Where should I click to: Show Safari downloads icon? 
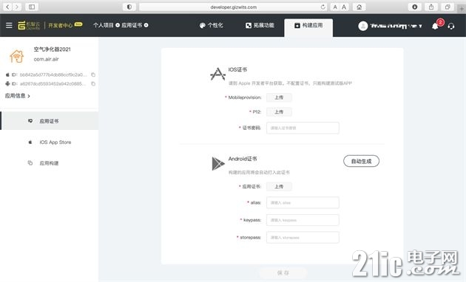click(x=414, y=7)
